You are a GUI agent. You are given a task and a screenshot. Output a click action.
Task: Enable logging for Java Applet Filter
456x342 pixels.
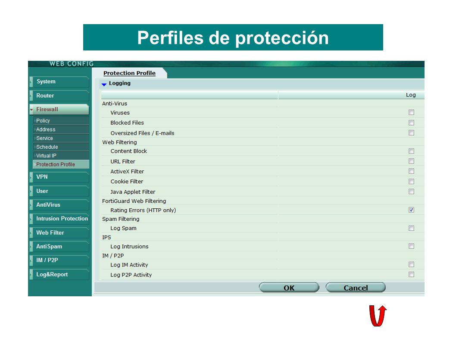[x=411, y=191]
